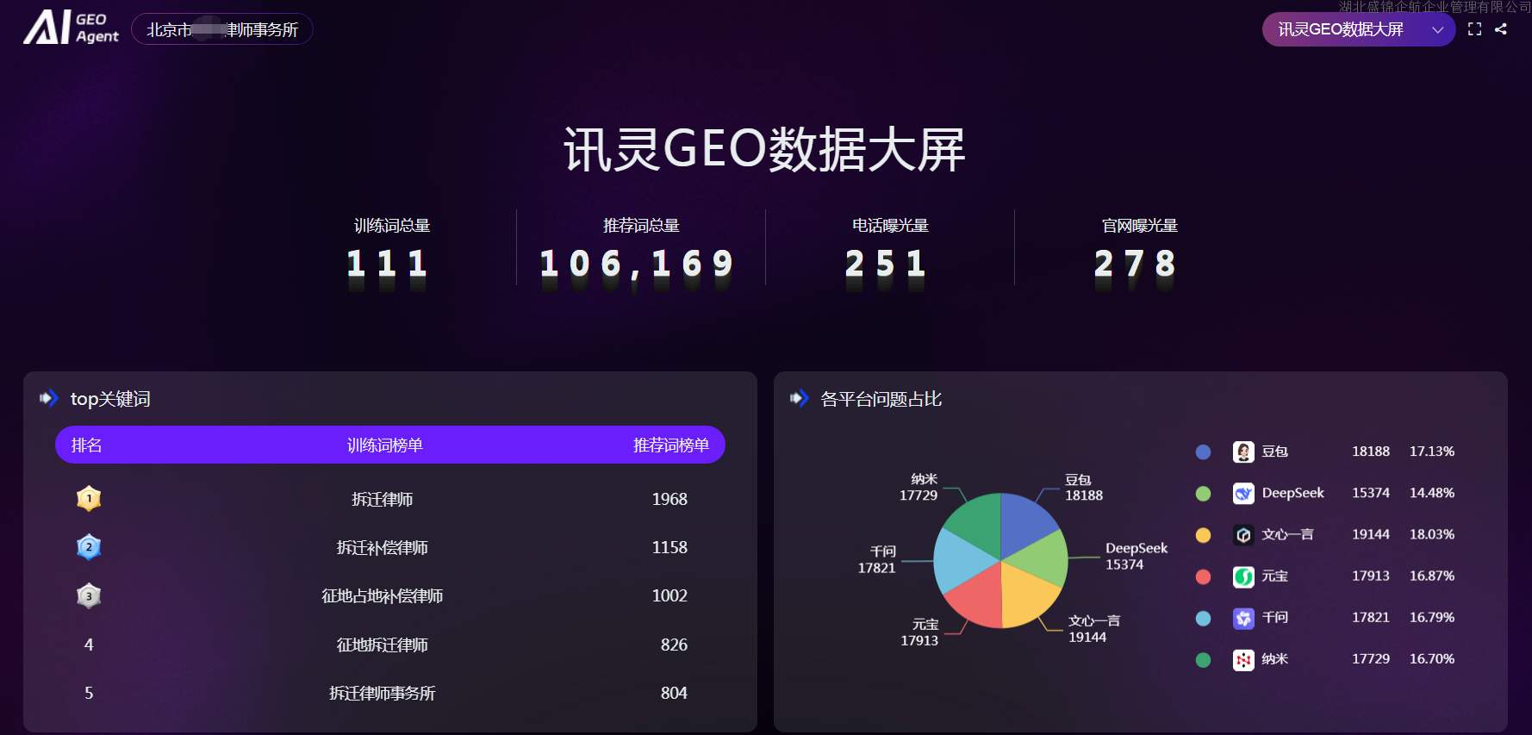Click the 训练词榜单 column header
Screen dimensions: 1532x735
384,445
